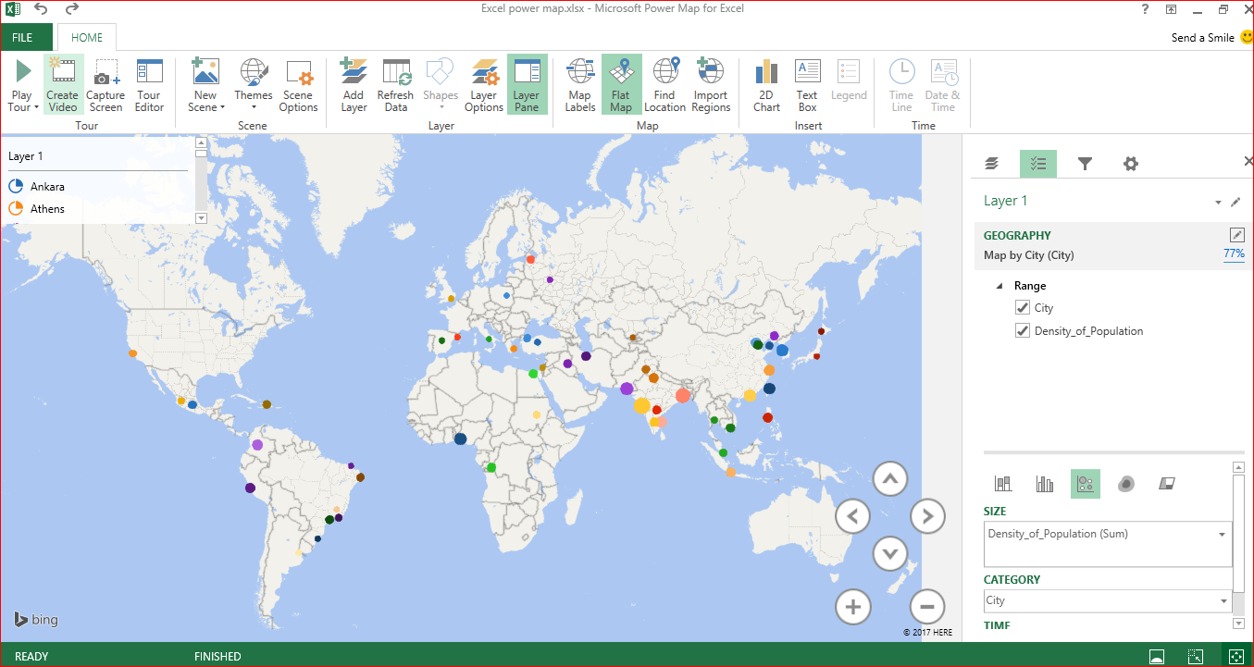Select the Clustered Column chart type
This screenshot has height=667, width=1254.
1044,484
